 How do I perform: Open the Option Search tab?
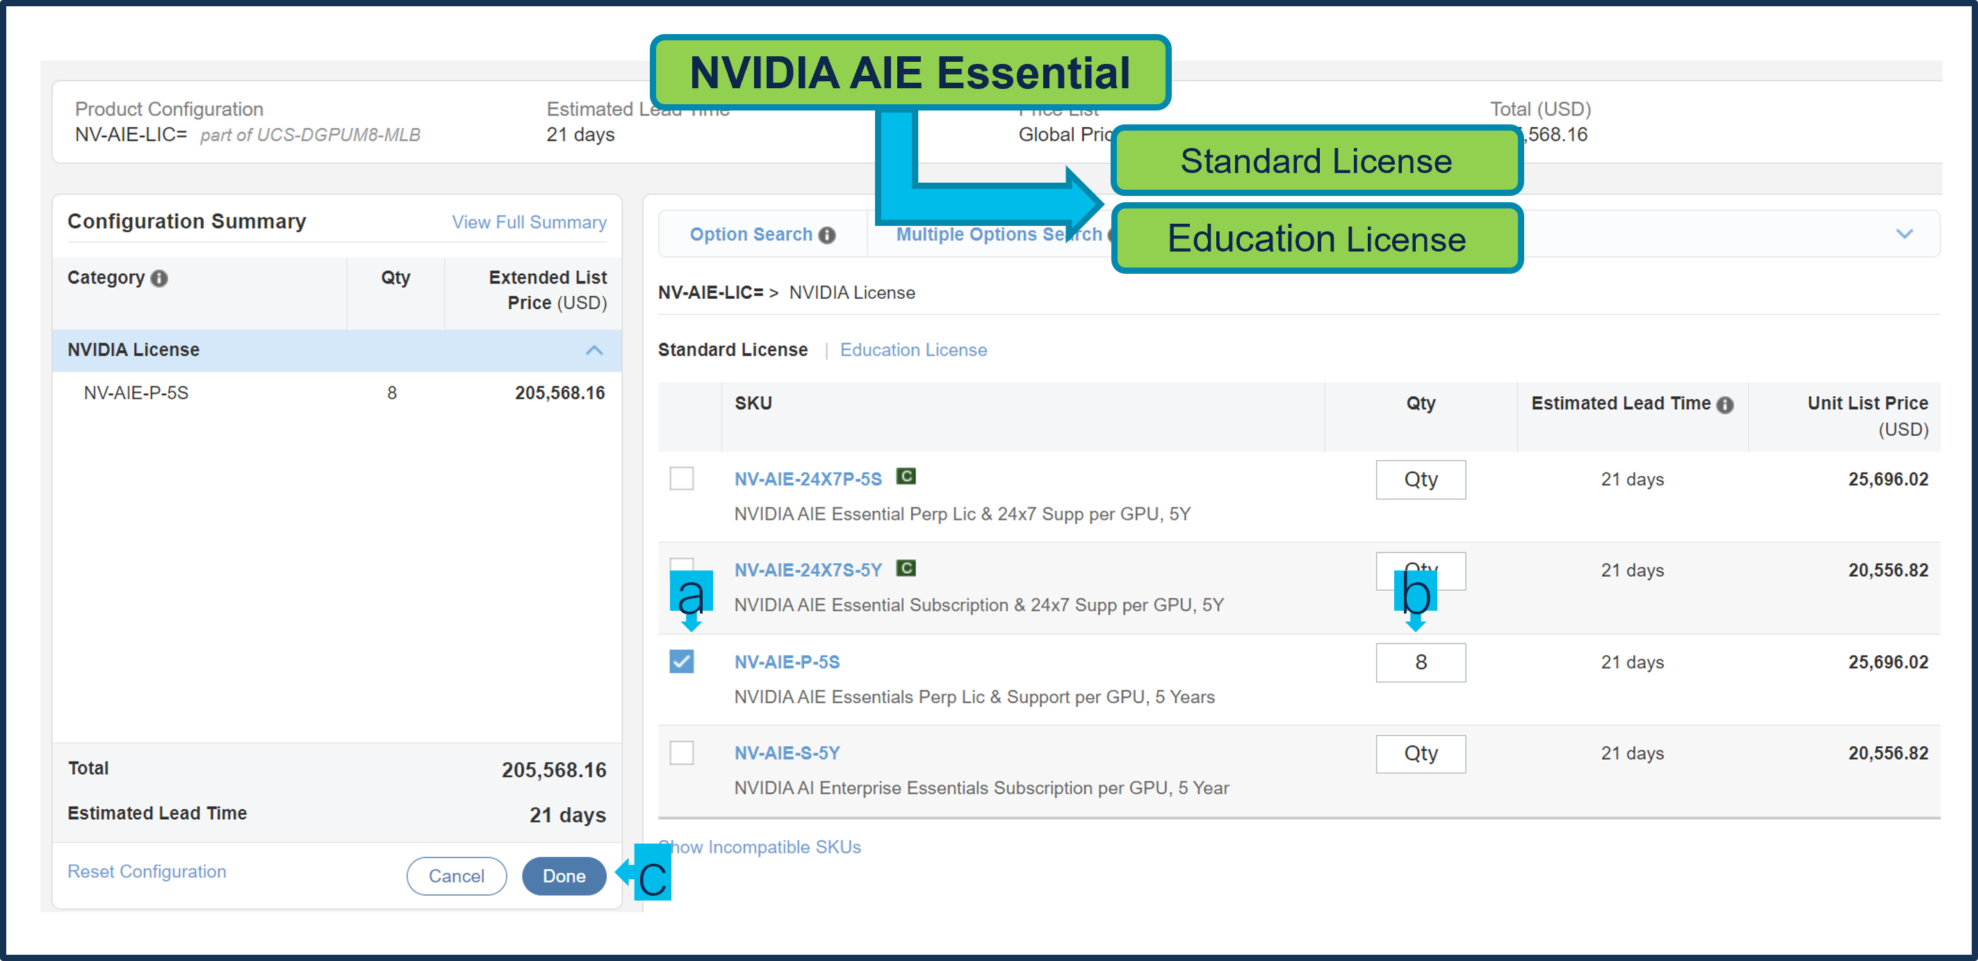tap(750, 234)
